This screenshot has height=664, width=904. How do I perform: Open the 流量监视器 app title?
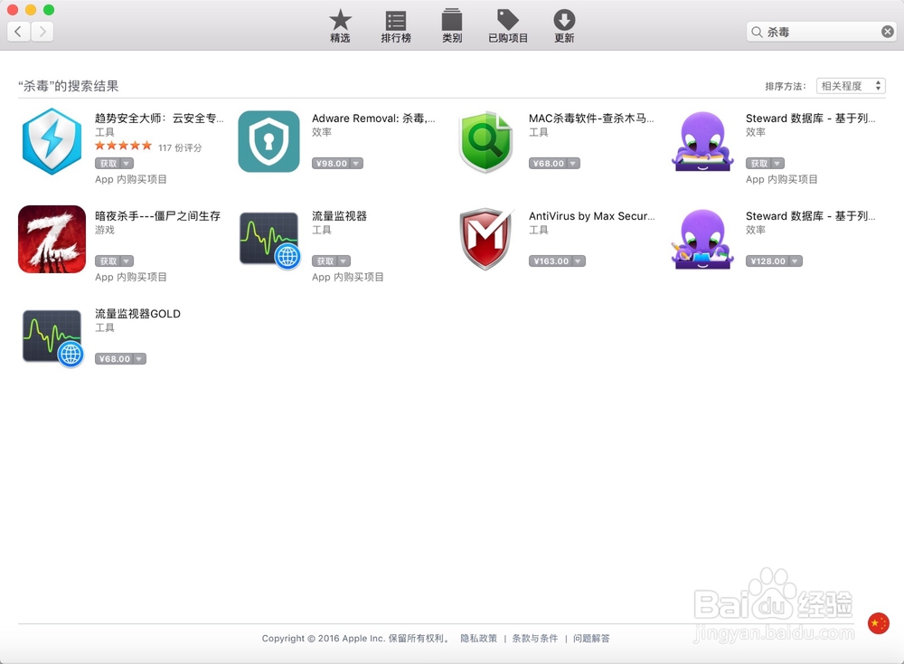pyautogui.click(x=339, y=216)
